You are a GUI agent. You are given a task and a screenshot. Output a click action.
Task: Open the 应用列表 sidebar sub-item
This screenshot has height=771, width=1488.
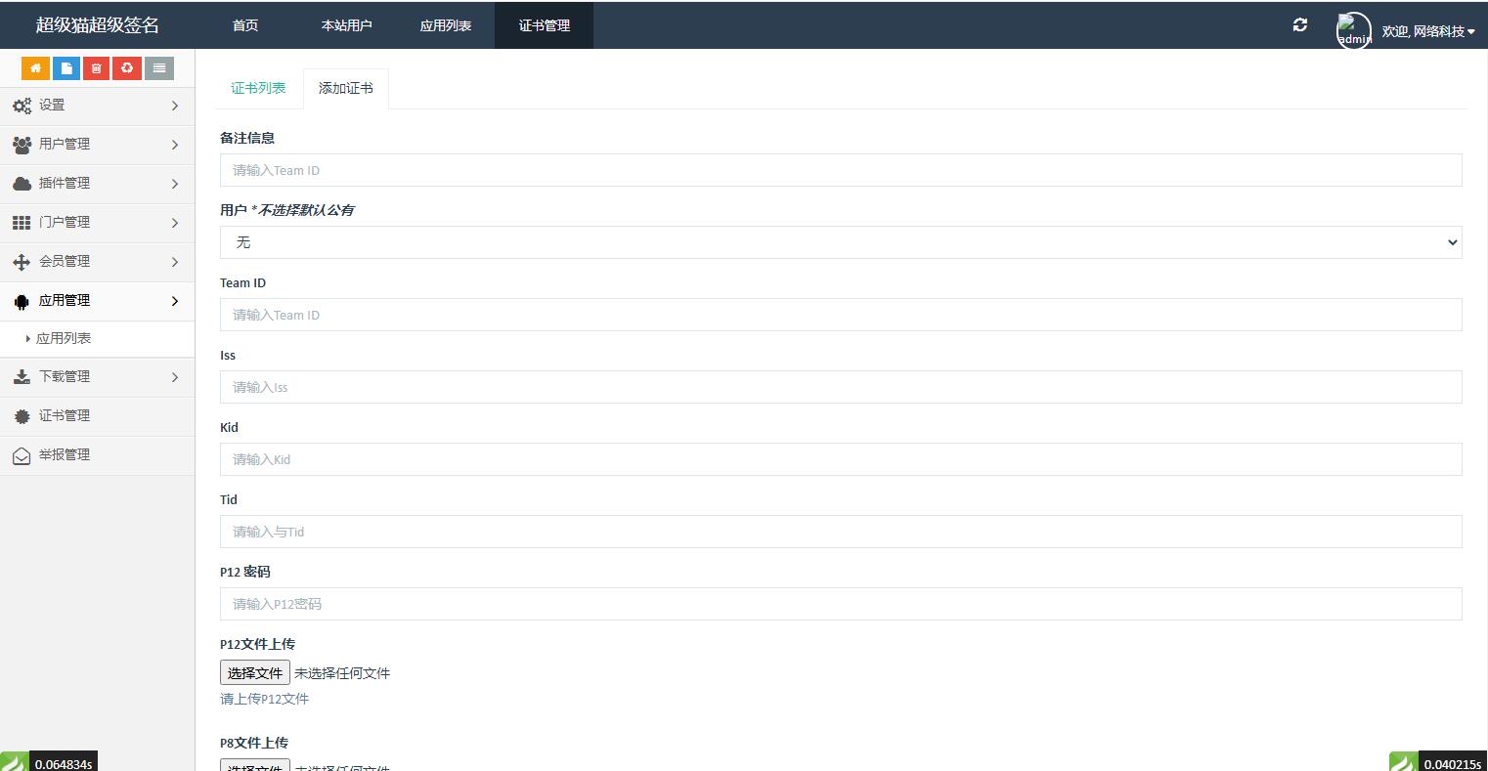point(64,338)
